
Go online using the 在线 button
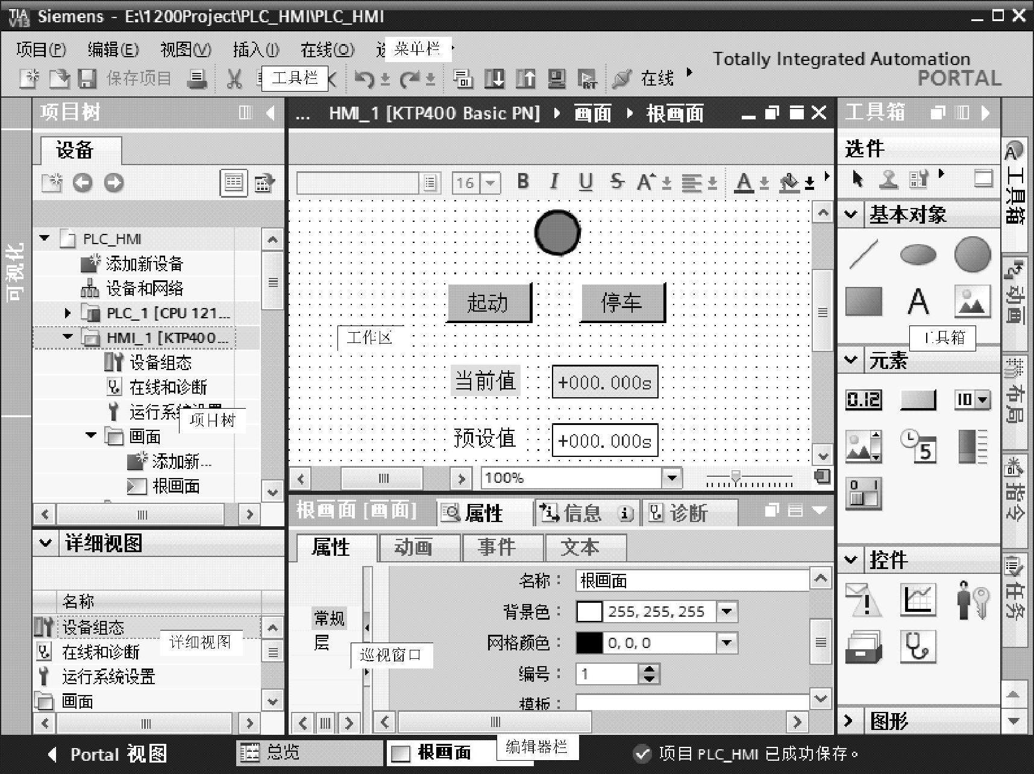[644, 78]
